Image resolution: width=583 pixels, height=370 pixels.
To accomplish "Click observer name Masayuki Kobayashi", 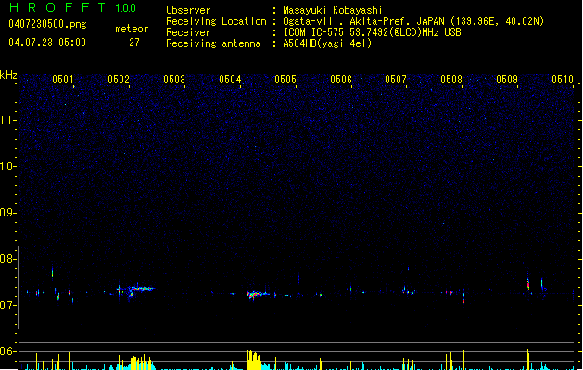I will 333,10.
